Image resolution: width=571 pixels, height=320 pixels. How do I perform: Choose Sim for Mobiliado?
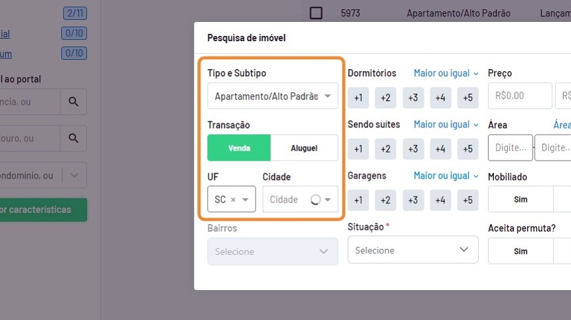(521, 199)
